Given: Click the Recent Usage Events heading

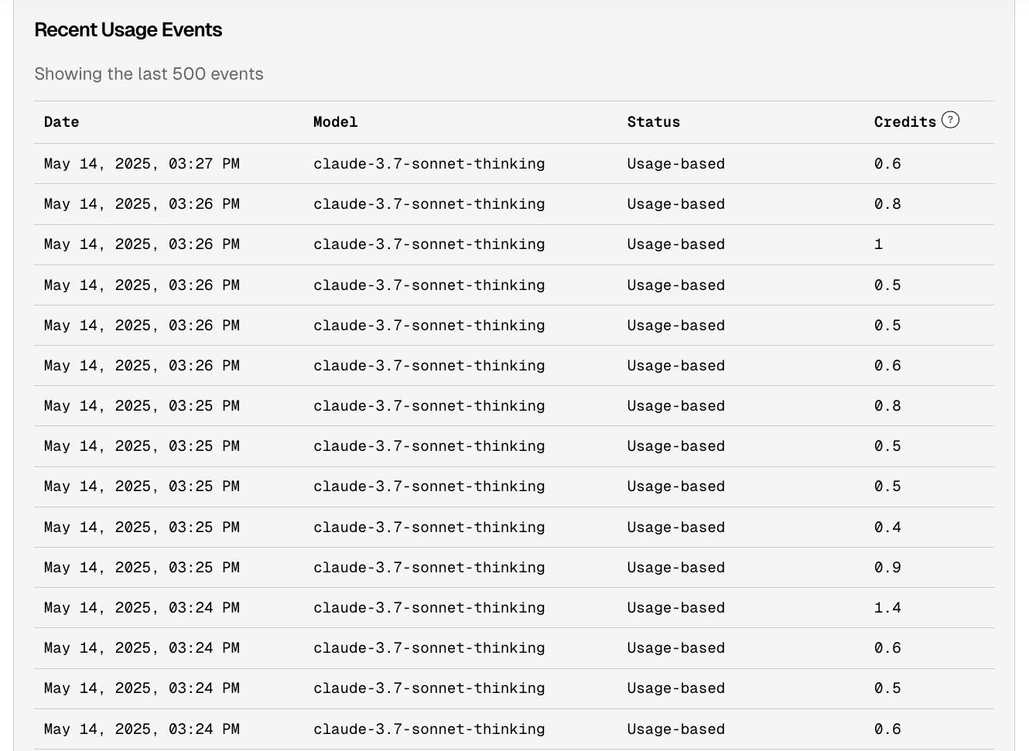Looking at the screenshot, I should (128, 30).
